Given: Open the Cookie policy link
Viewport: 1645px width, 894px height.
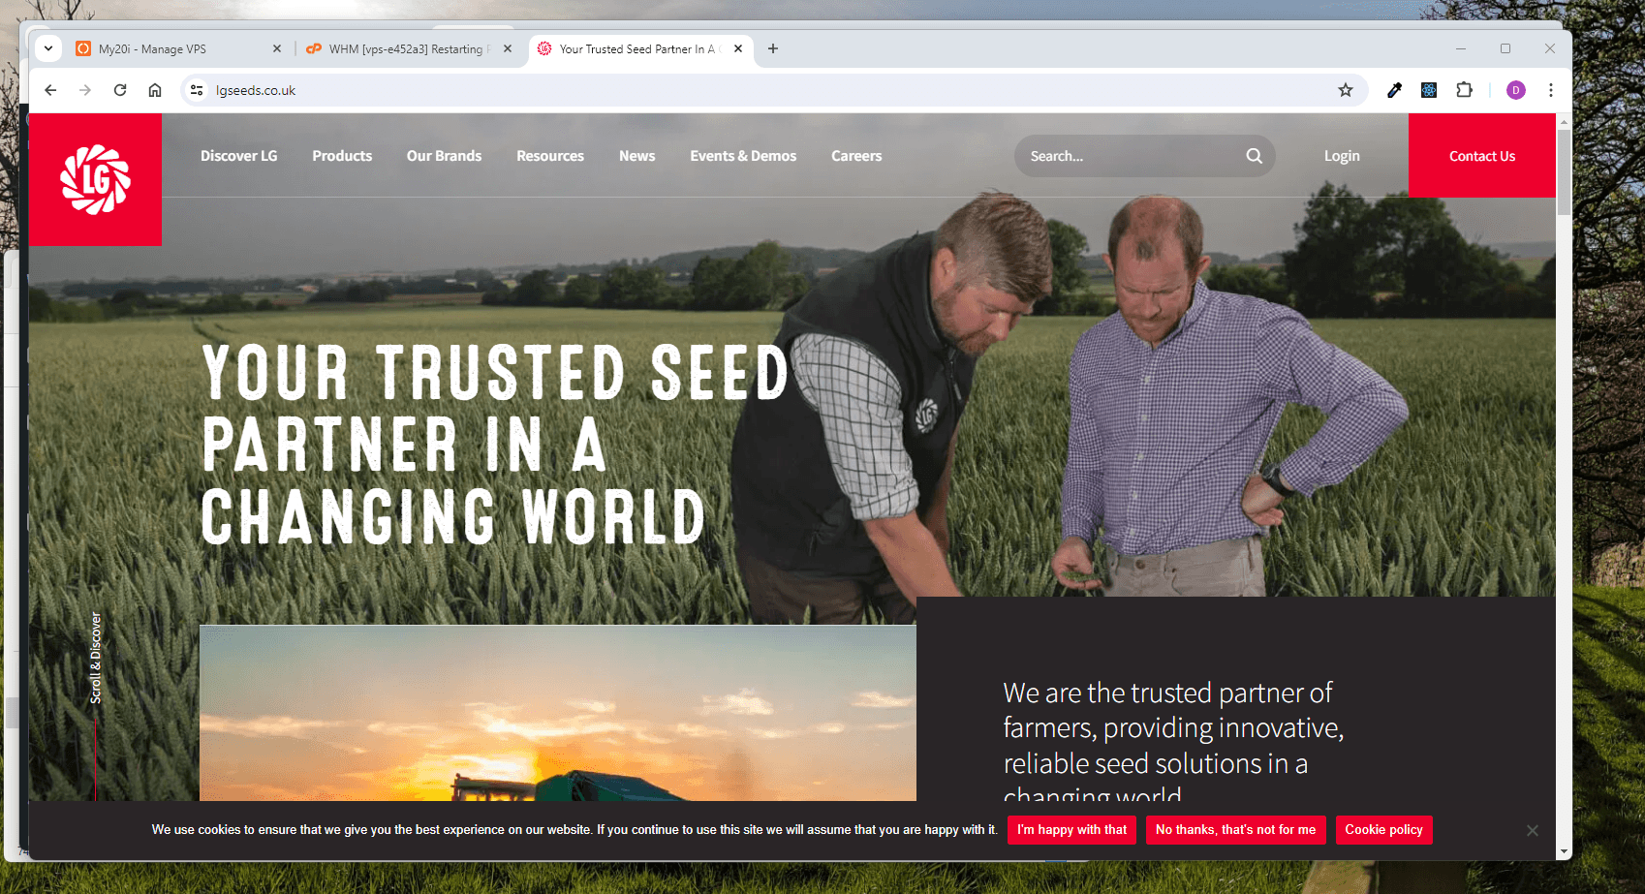Looking at the screenshot, I should pos(1383,829).
